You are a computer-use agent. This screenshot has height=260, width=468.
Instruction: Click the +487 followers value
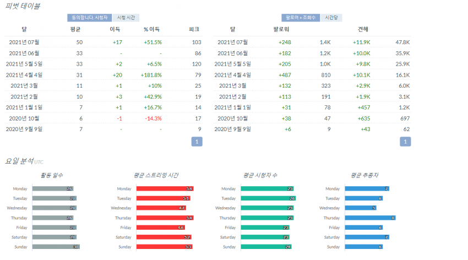click(x=285, y=75)
